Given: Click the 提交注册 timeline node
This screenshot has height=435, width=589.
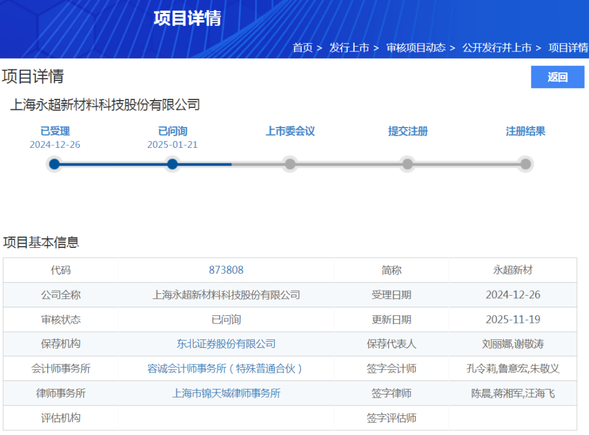Looking at the screenshot, I should (407, 164).
